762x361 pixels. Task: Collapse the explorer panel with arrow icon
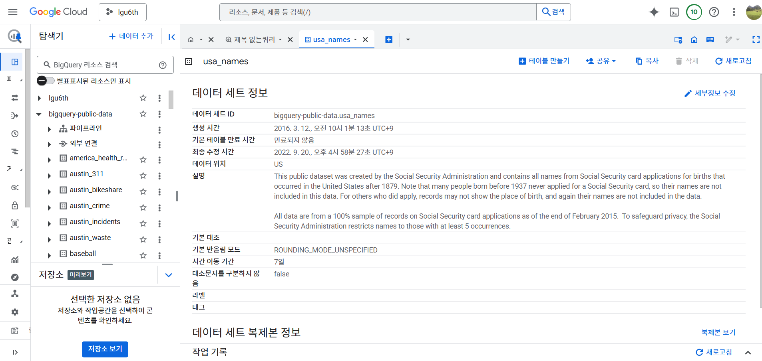[171, 37]
